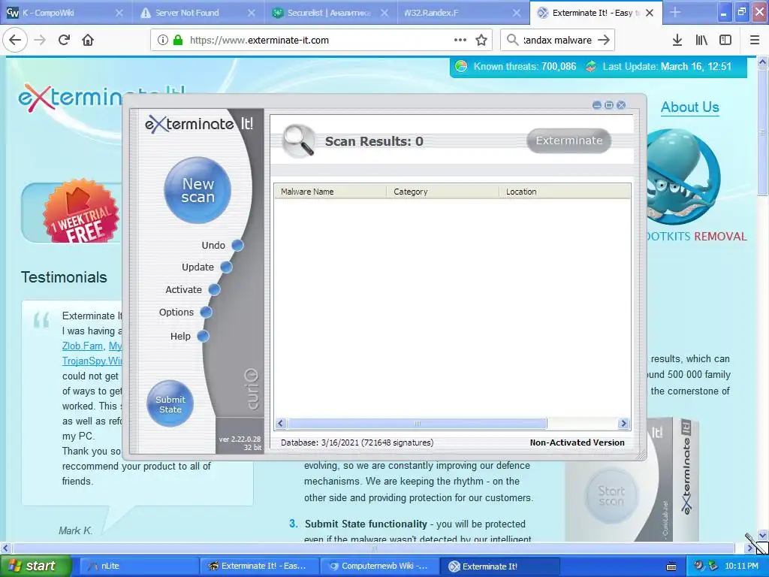Click the green padlock secure icon
The height and width of the screenshot is (577, 769).
coord(178,41)
